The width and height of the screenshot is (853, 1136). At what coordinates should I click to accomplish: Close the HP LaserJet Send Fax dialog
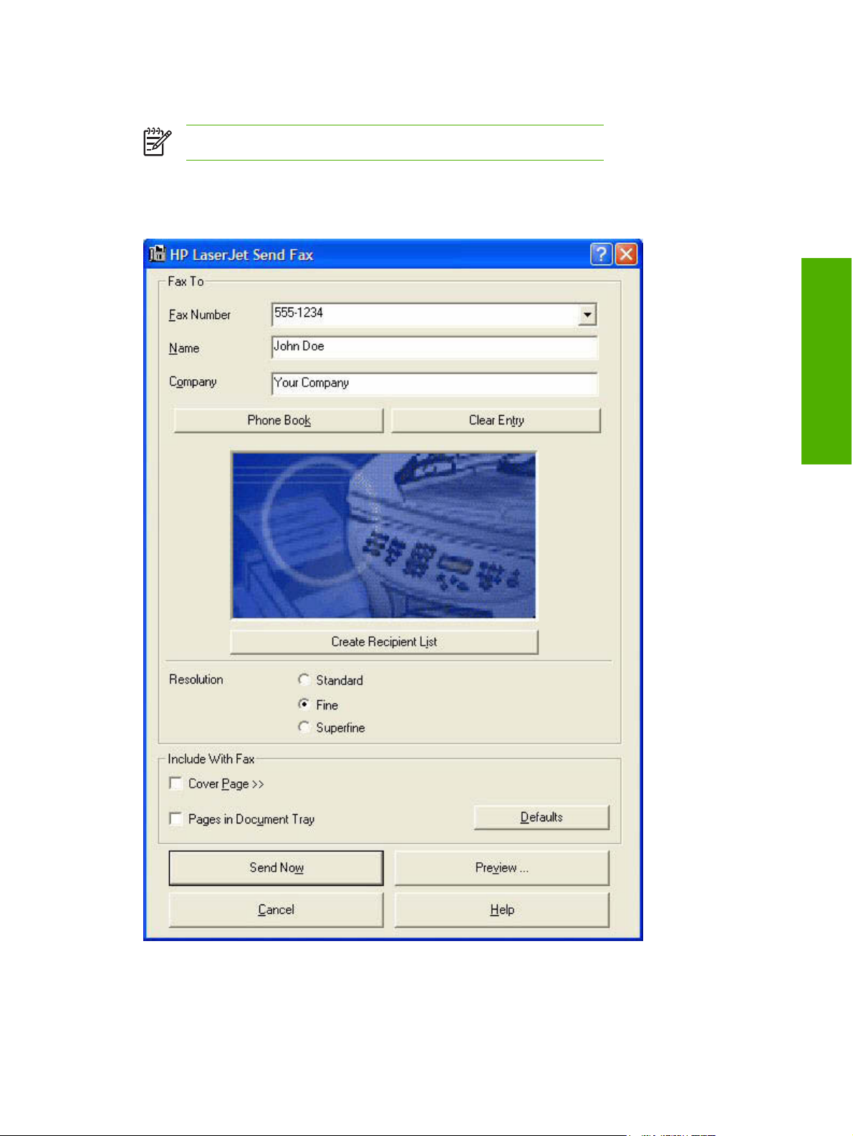pyautogui.click(x=626, y=254)
